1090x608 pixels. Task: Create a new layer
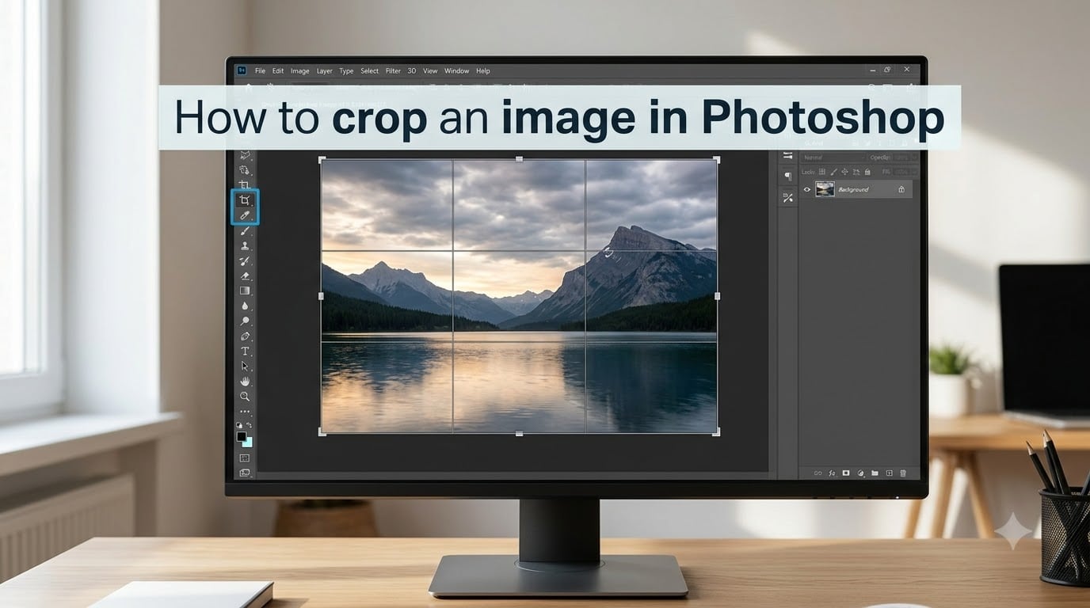coord(890,473)
